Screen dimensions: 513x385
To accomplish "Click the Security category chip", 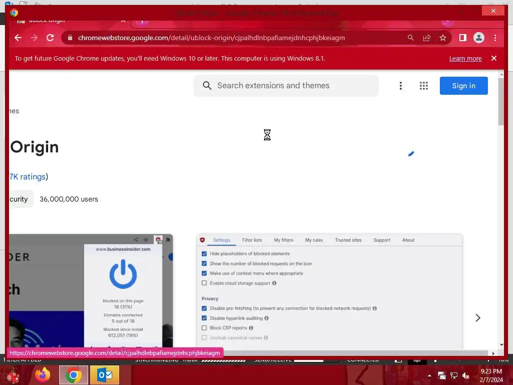I will tap(20, 199).
